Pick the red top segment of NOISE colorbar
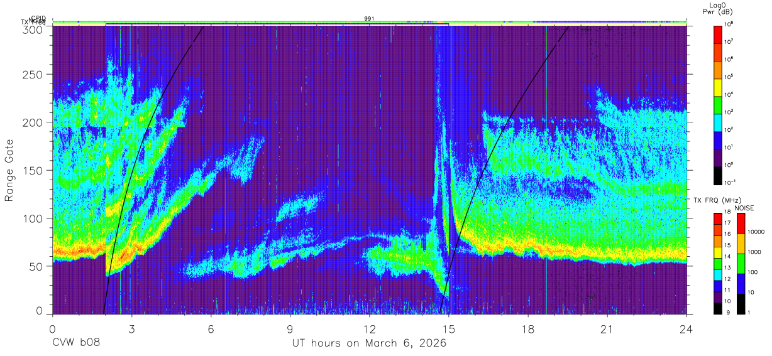772x356 pixels. [x=741, y=223]
